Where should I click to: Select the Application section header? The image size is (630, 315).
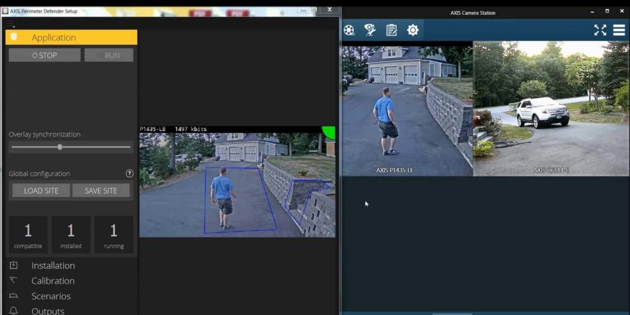pos(71,37)
